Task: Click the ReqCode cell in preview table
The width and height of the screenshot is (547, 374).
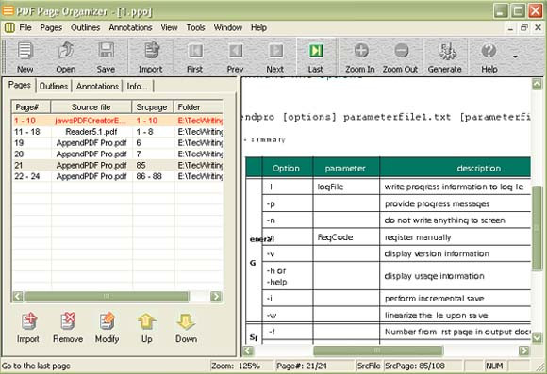Action: (346, 237)
